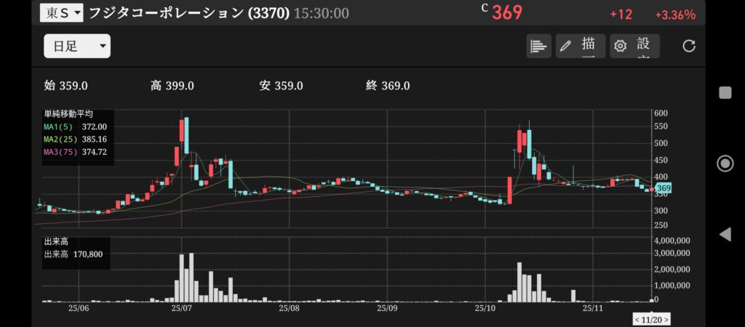Screen dimensions: 745x327
Task: Click the 11/20 date cursor marker
Action: 650,319
